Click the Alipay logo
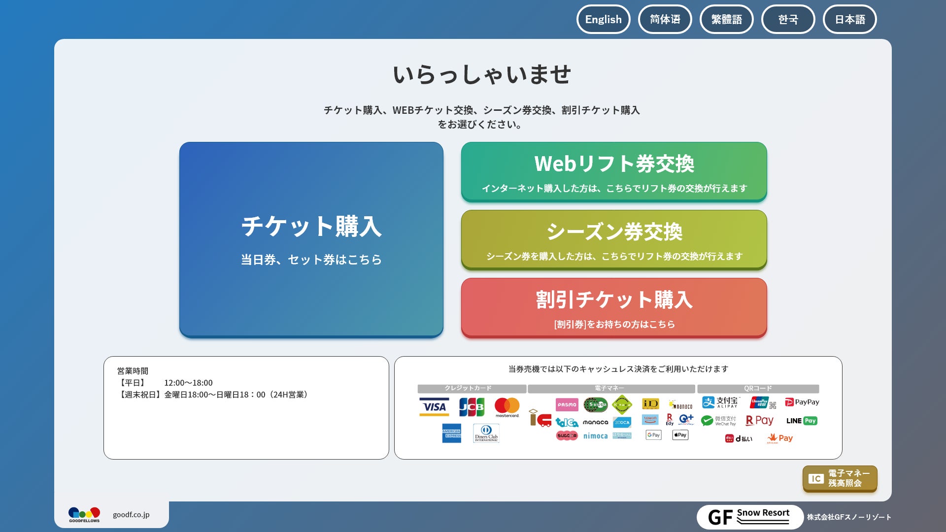The height and width of the screenshot is (532, 946). tap(721, 402)
